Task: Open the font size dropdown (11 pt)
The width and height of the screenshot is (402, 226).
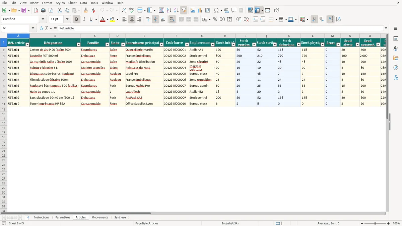Action: click(67, 19)
